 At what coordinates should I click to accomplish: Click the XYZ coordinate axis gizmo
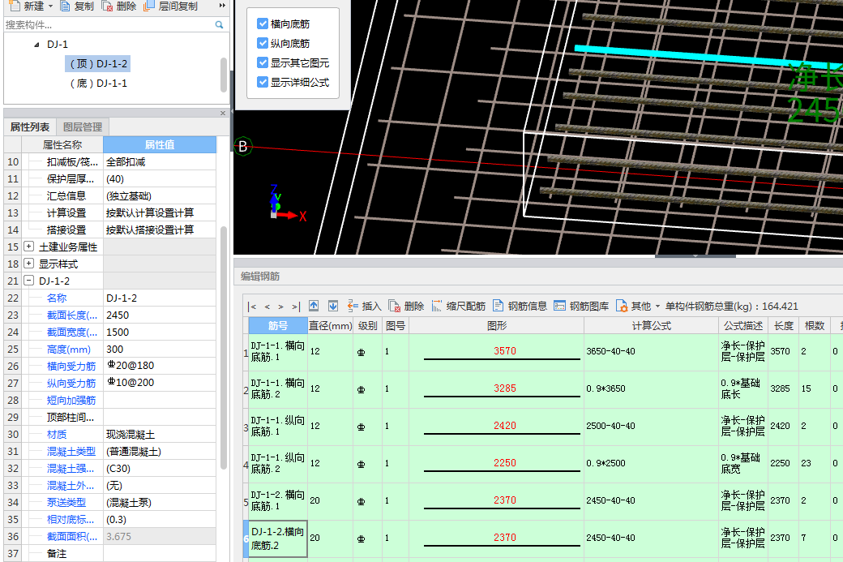287,203
